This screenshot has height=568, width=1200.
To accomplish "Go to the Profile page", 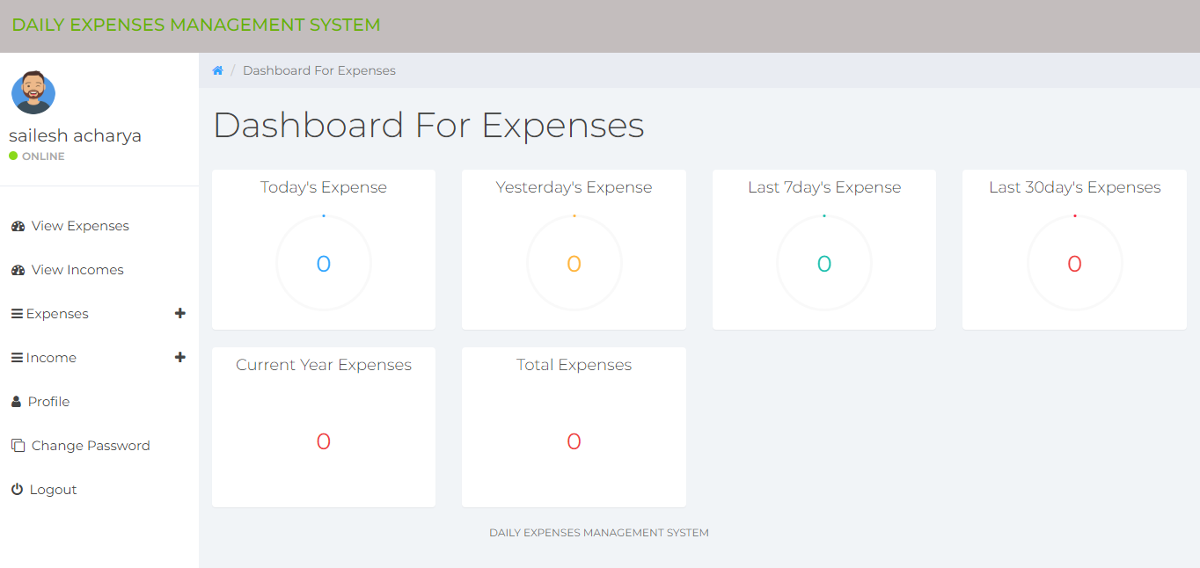I will [x=48, y=402].
